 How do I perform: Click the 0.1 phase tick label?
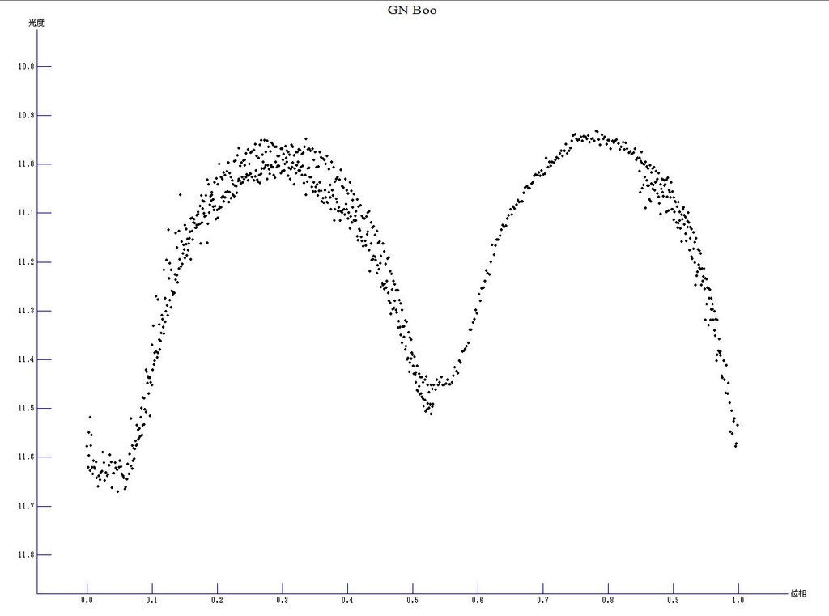point(152,600)
